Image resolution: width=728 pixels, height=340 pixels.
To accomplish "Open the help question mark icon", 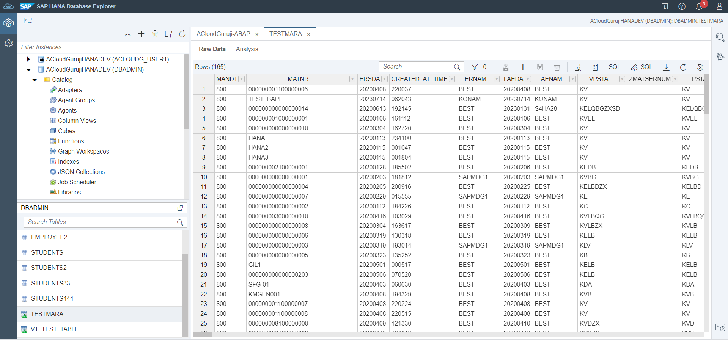I will [x=682, y=6].
